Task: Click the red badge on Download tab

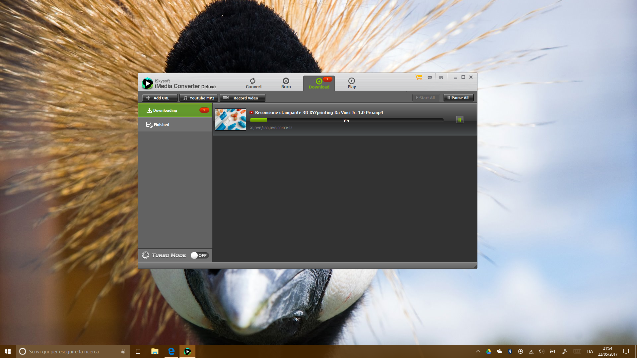Action: tap(327, 79)
